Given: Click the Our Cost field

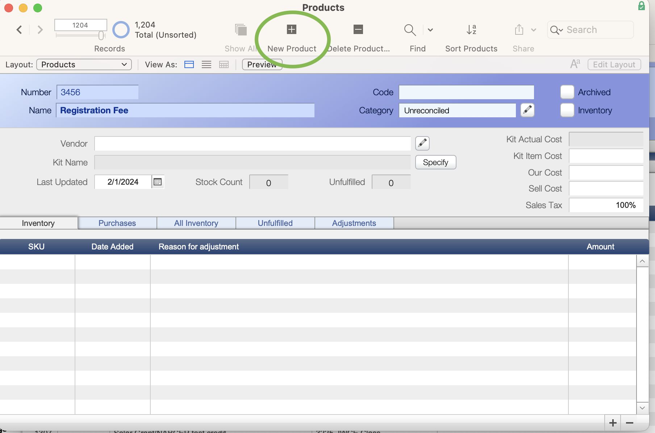Looking at the screenshot, I should [x=606, y=172].
